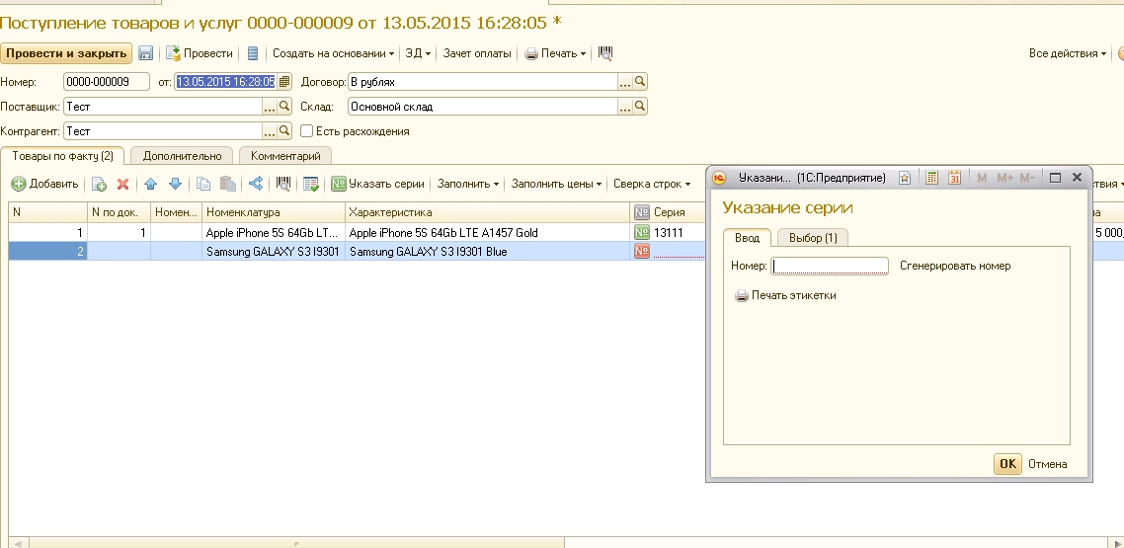Screen dimensions: 1124x548
Task: Move the row up with the blue up arrow
Action: tap(151, 184)
